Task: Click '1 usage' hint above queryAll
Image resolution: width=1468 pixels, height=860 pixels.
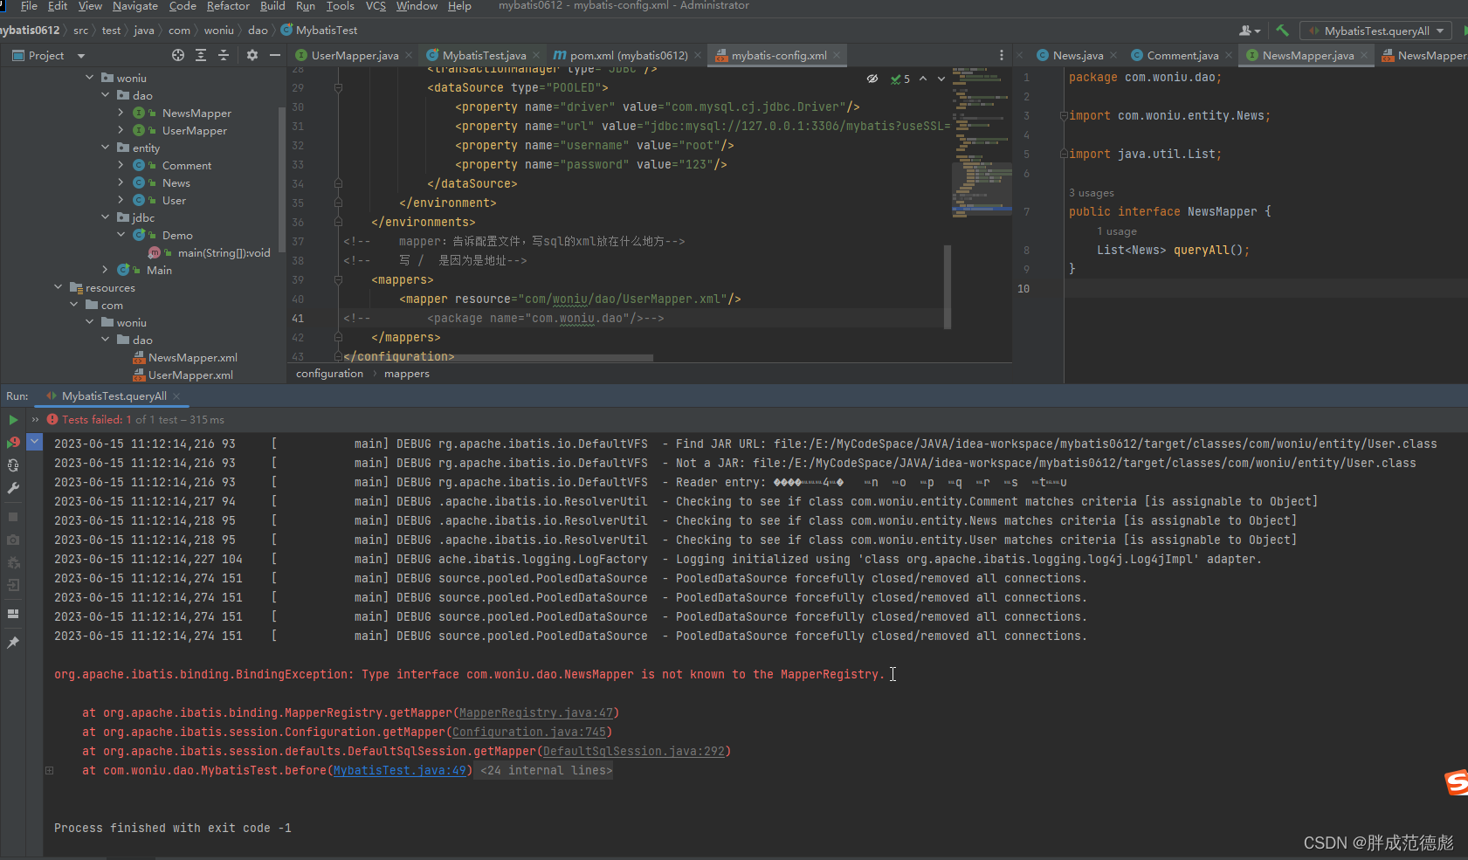Action: click(x=1117, y=231)
